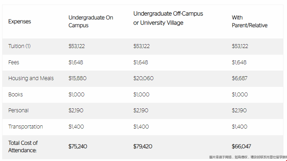The width and height of the screenshot is (287, 161).
Task: Click the $6,687 housing cost cell
Action: (x=239, y=78)
